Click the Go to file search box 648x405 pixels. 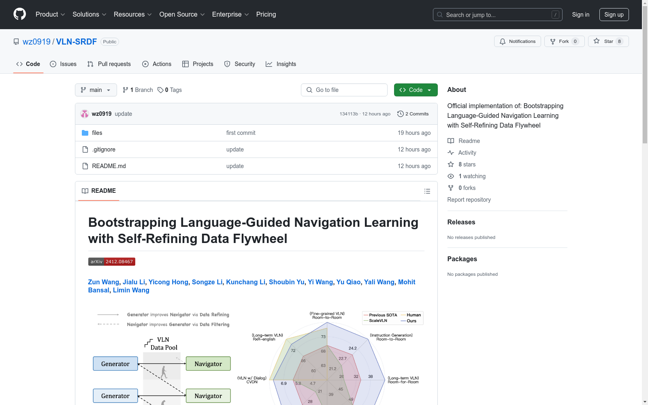tap(344, 90)
